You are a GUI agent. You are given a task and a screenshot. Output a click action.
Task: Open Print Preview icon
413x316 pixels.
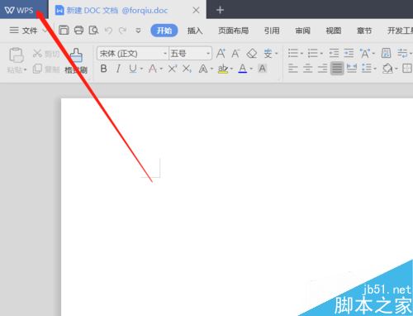93,30
